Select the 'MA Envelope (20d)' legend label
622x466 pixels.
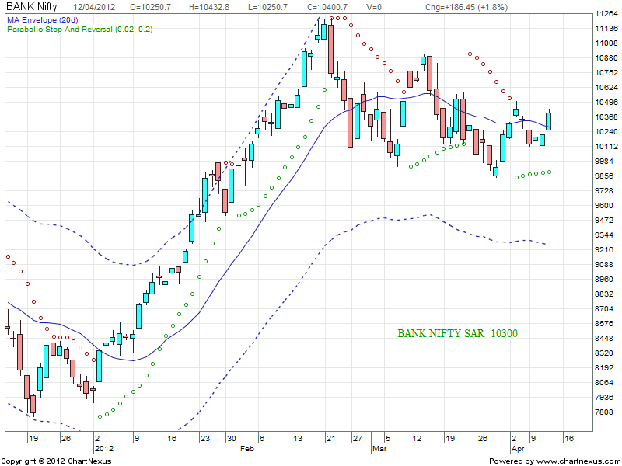point(43,20)
